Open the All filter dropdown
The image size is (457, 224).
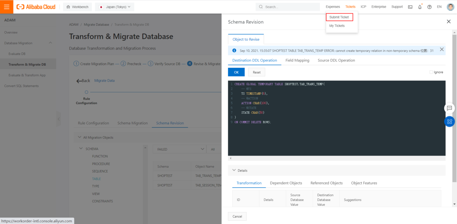click(x=214, y=149)
